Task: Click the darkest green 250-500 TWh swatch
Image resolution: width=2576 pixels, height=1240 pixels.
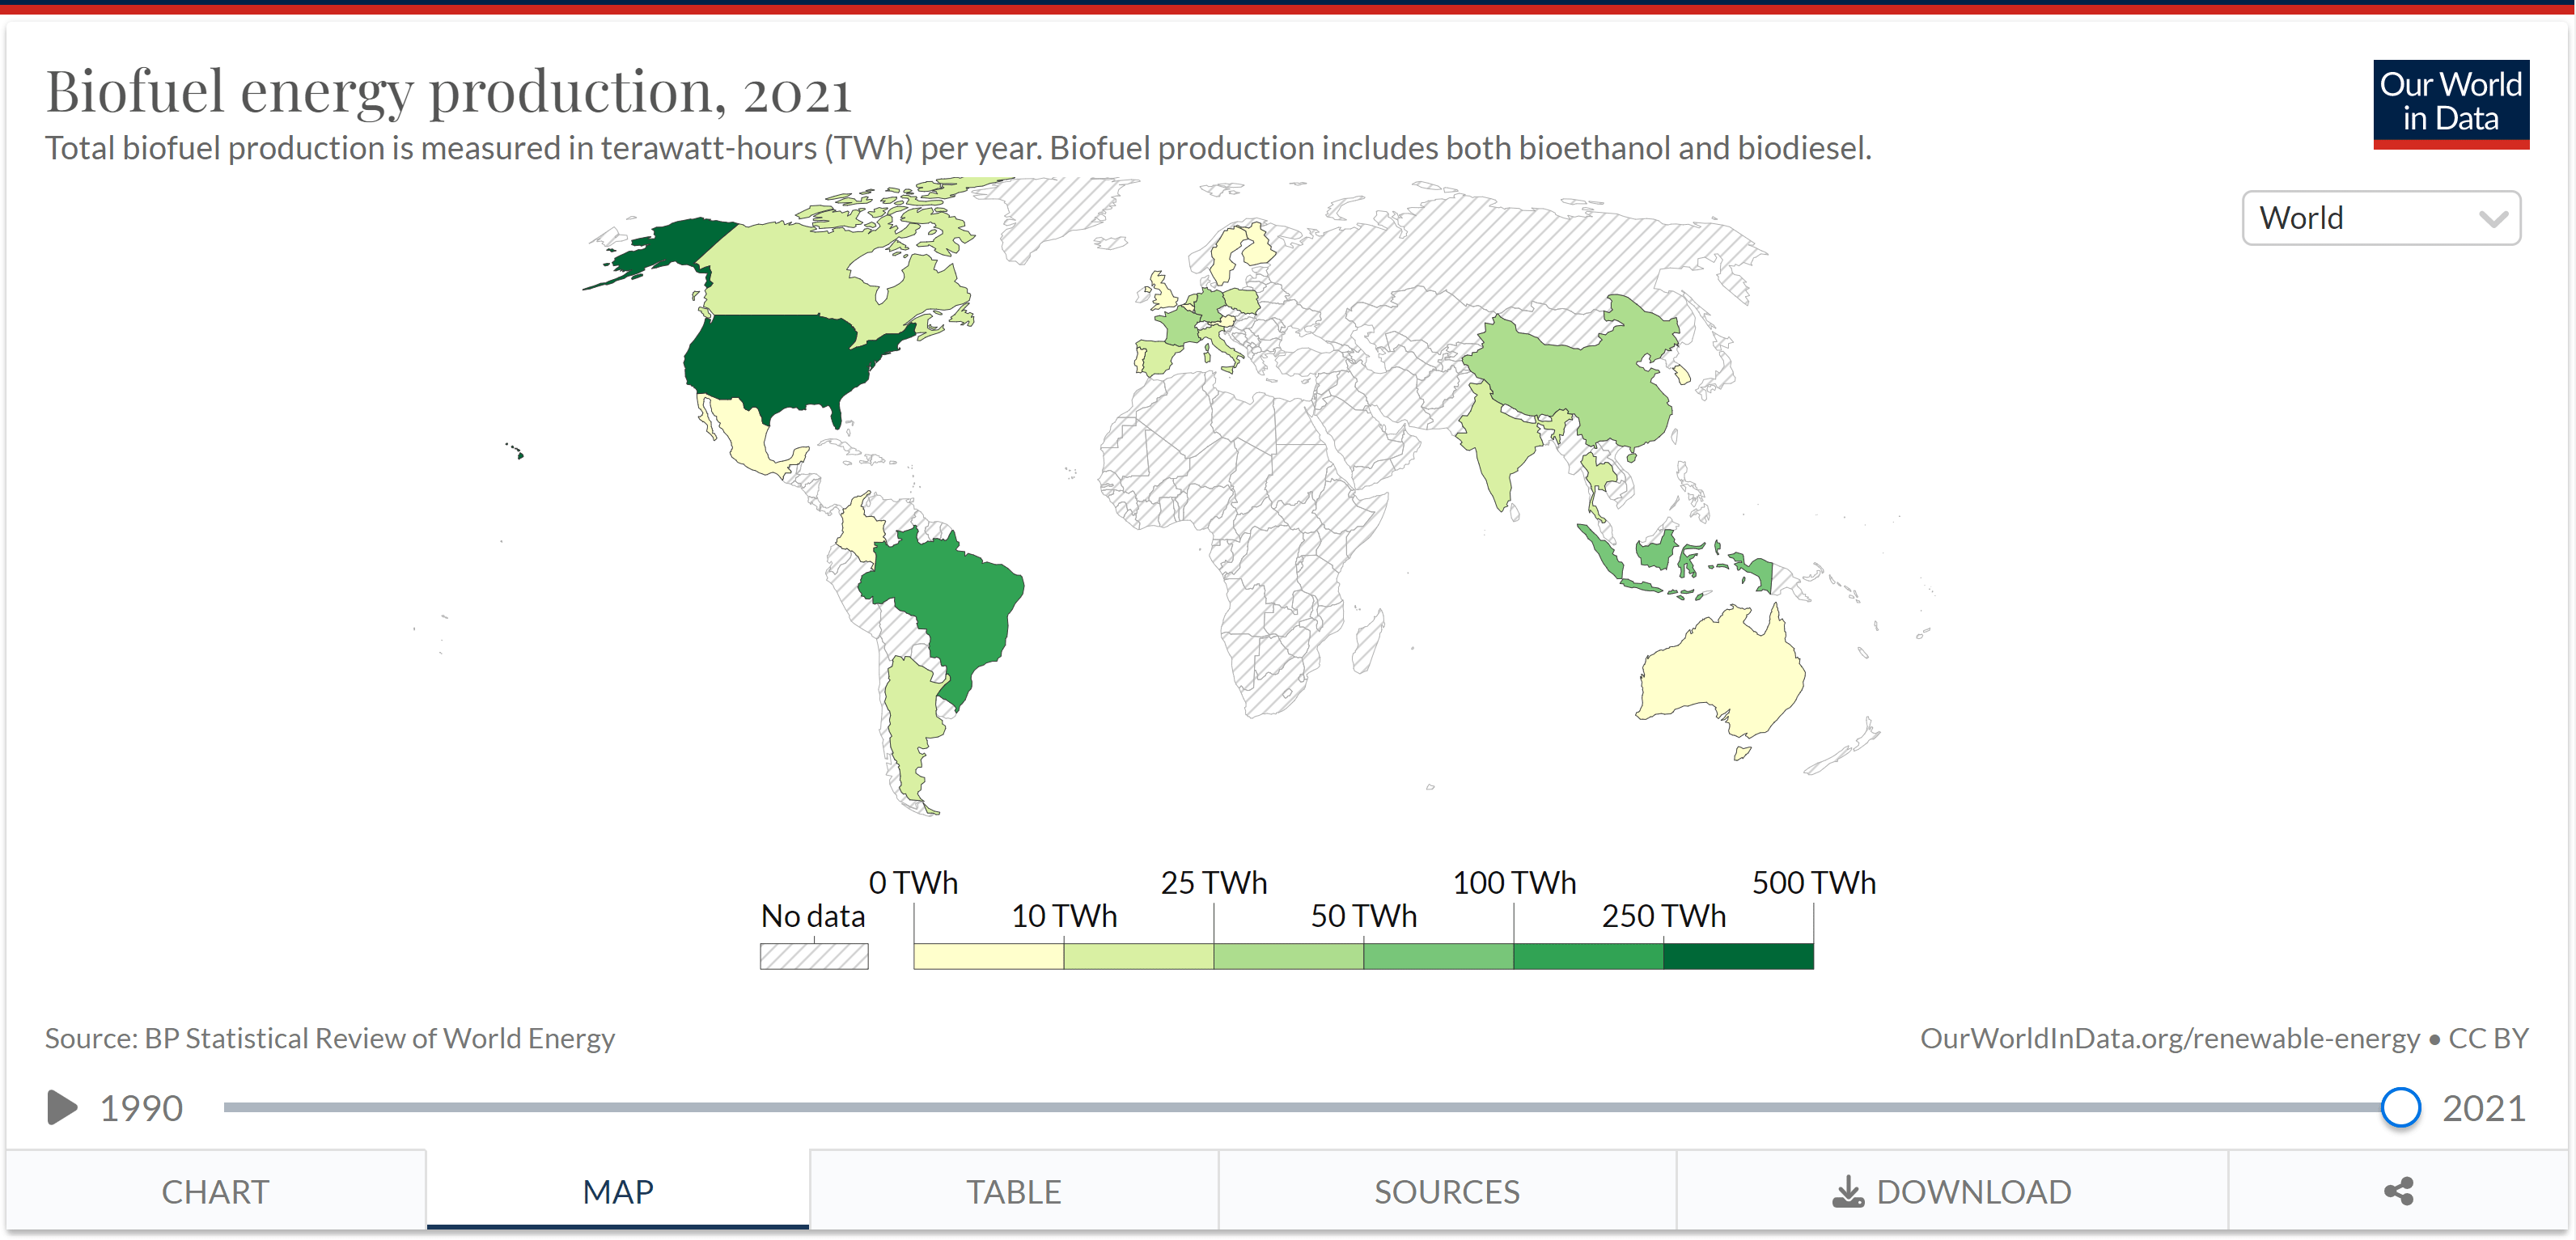Action: pos(1737,956)
